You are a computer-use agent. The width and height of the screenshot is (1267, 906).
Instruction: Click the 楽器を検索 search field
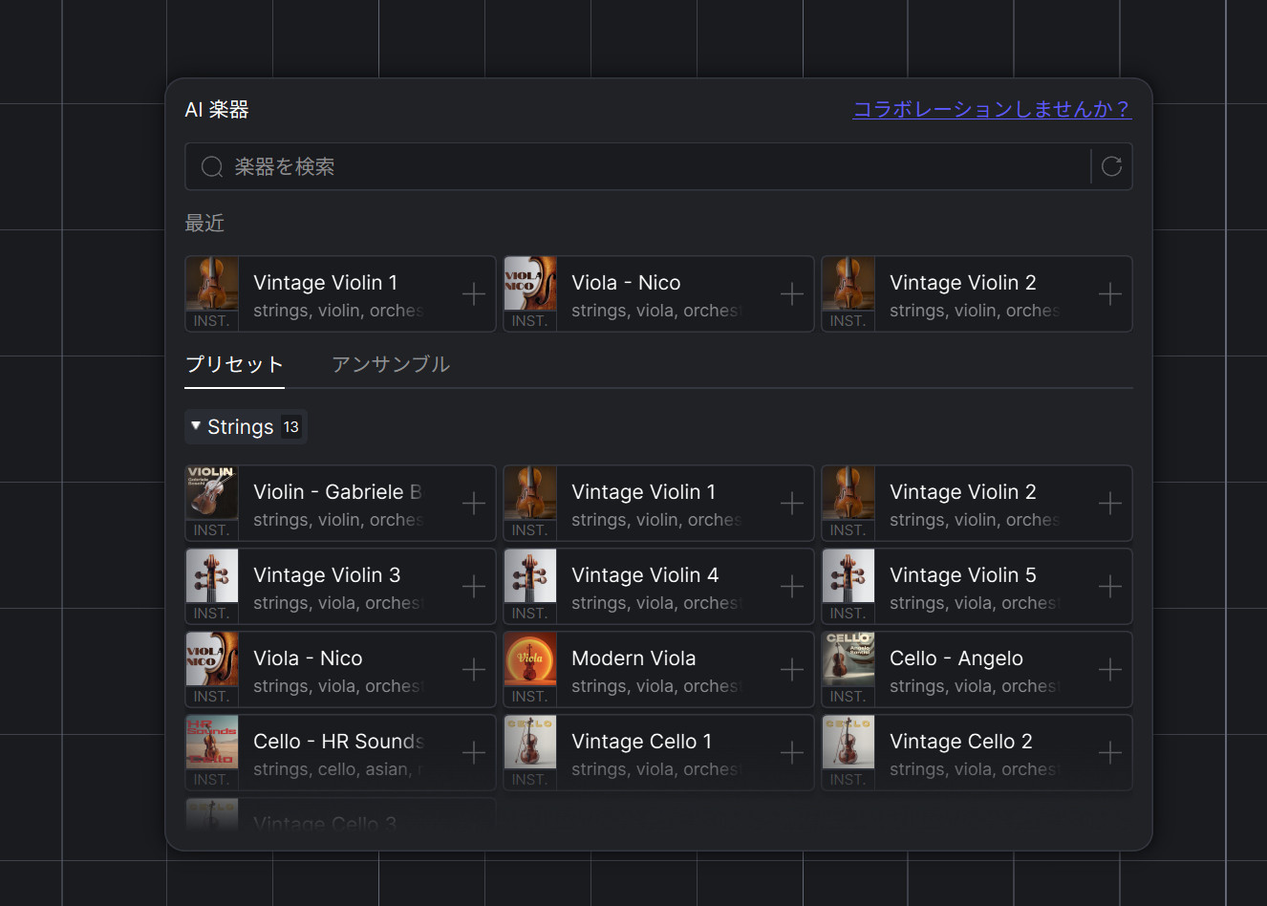click(640, 167)
